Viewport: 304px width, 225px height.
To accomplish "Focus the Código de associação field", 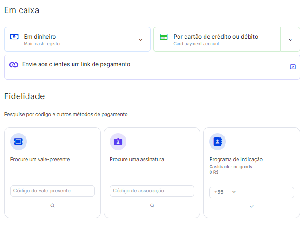I will pos(152,191).
